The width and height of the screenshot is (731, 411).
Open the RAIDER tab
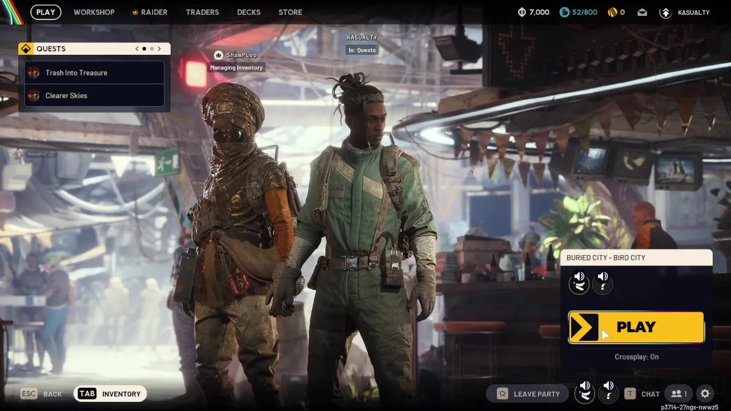150,12
